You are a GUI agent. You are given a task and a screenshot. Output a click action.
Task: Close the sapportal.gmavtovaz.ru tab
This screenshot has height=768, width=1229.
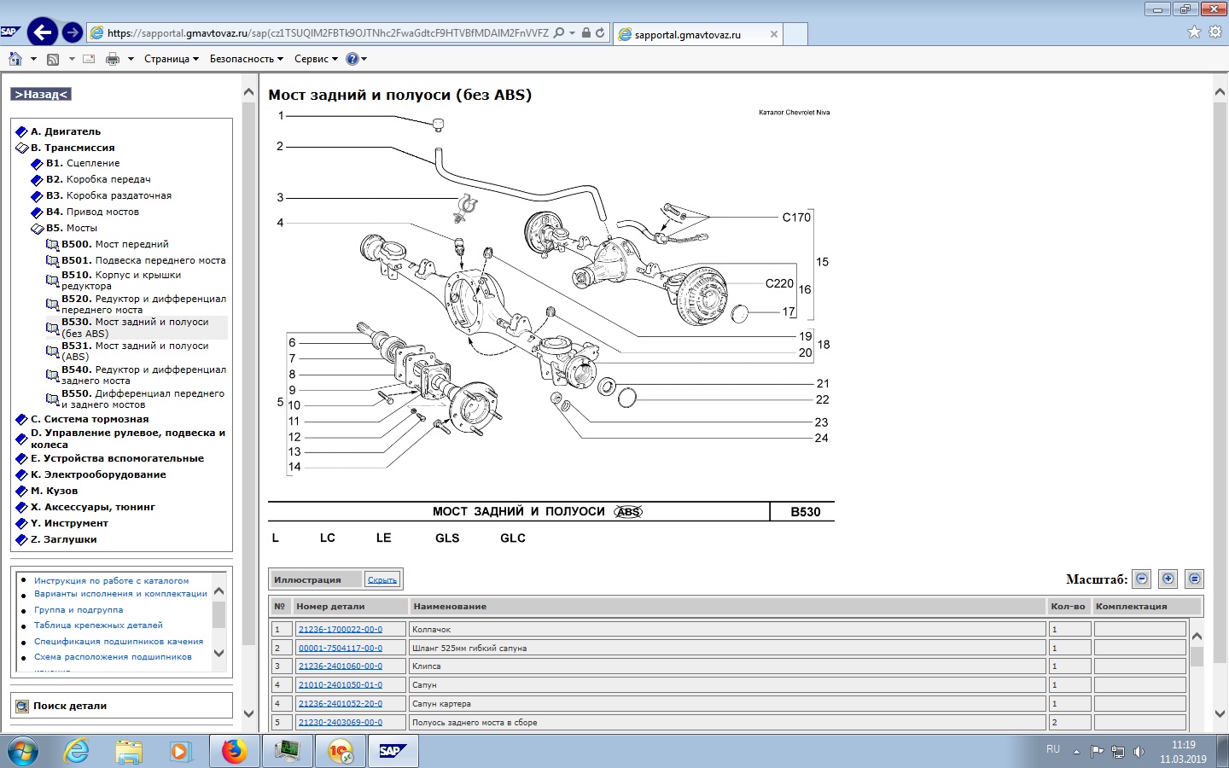(x=773, y=35)
